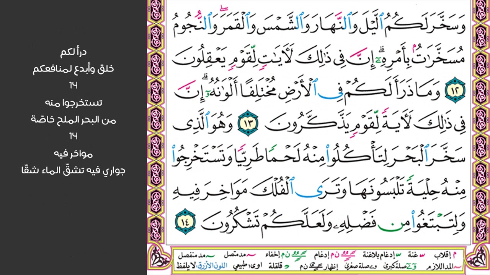Click the verse 13 end marker
The width and height of the screenshot is (490, 275).
[x=248, y=123]
